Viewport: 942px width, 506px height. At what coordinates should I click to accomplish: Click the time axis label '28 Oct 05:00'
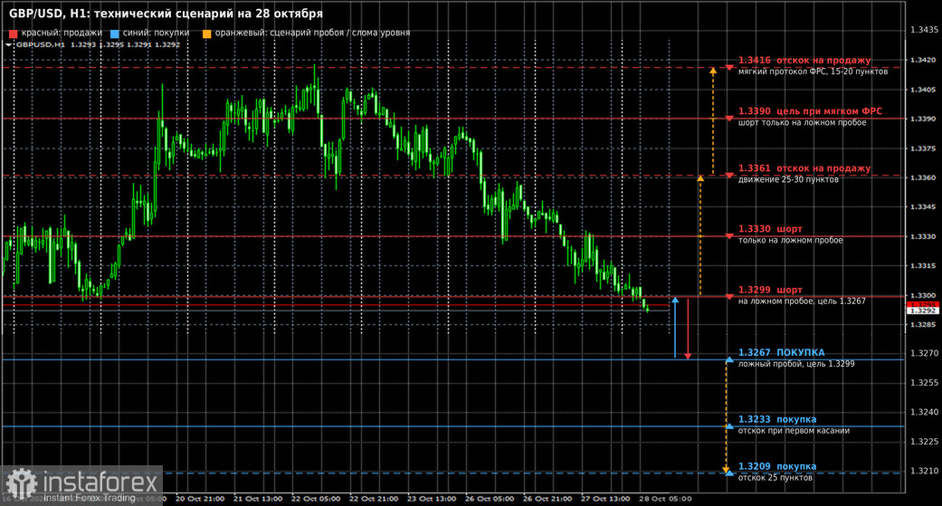click(665, 499)
